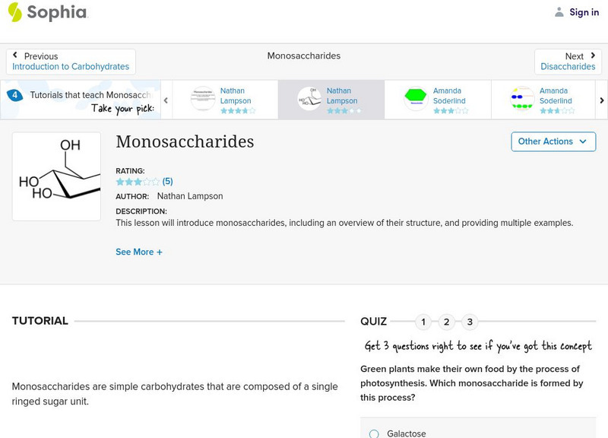608x438 pixels.
Task: Select the QUIZ section tab
Action: point(373,321)
